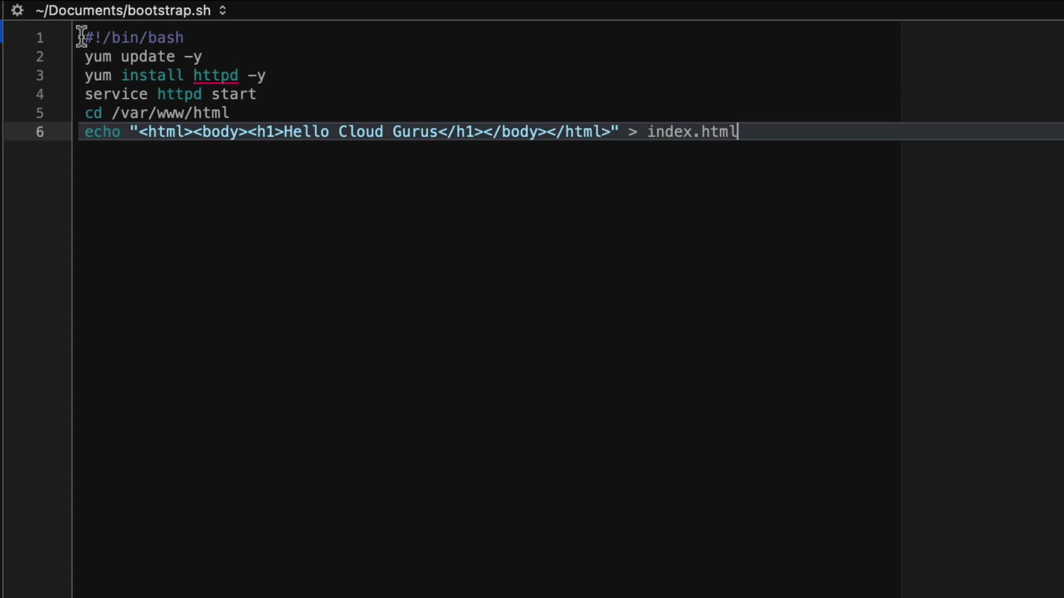Click line number 2 in gutter
Viewport: 1064px width, 598px height.
(40, 56)
